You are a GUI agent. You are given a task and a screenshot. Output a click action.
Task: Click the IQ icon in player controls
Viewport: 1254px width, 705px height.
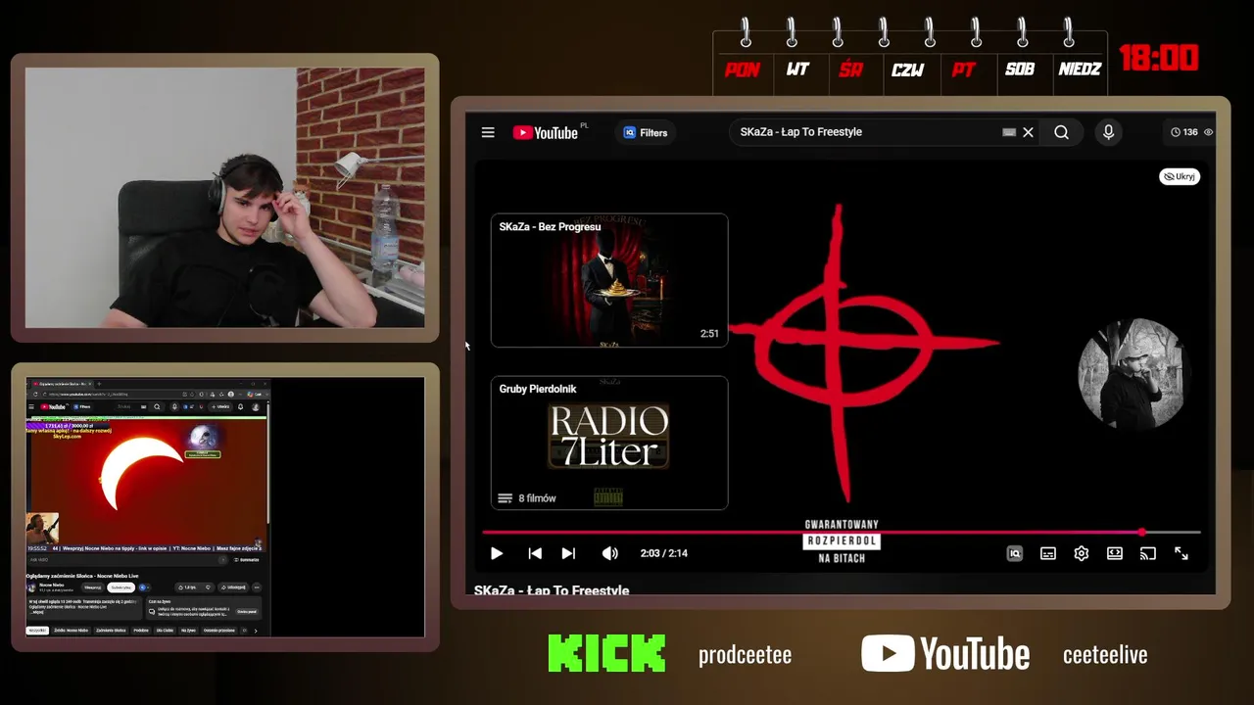1015,553
